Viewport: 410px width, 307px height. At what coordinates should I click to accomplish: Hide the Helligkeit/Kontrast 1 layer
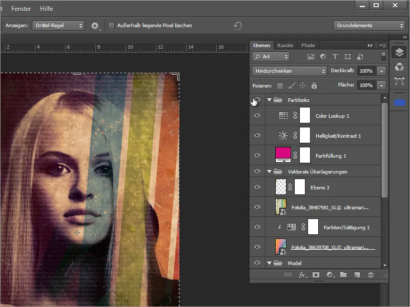257,135
